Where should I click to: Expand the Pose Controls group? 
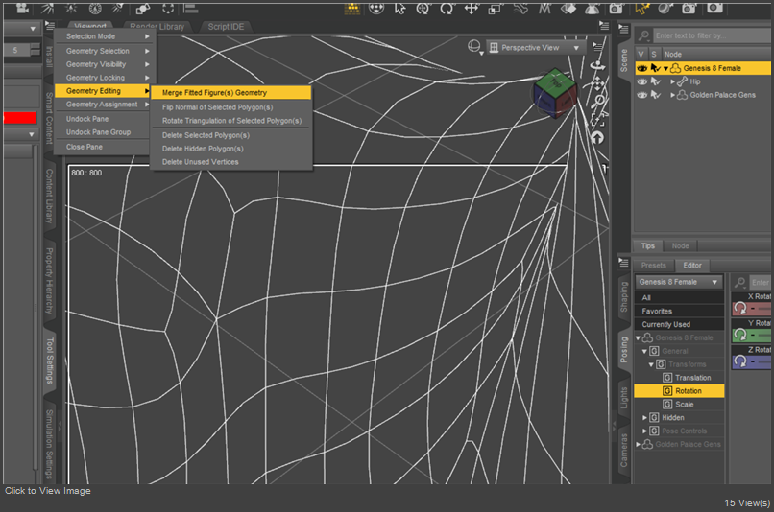pyautogui.click(x=644, y=431)
